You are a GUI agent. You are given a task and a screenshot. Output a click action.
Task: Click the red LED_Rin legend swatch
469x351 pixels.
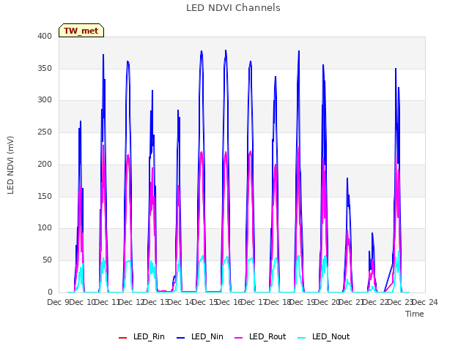click(x=122, y=338)
